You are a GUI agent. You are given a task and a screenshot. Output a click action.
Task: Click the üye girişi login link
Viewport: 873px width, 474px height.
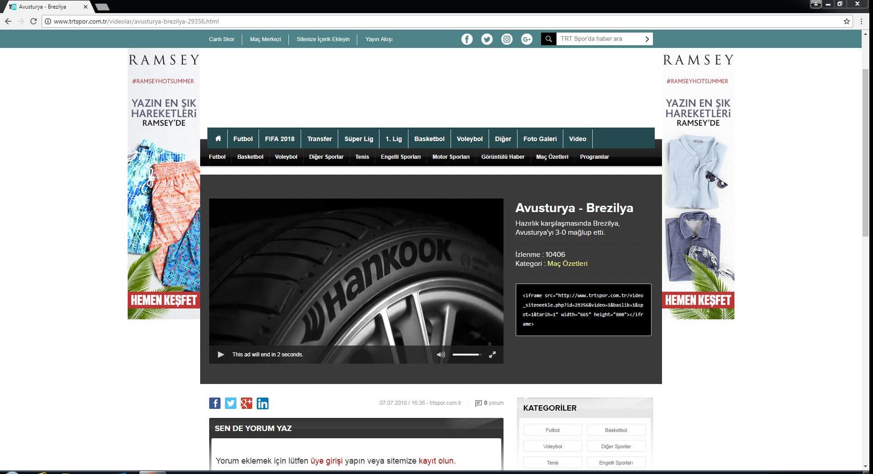click(x=326, y=461)
